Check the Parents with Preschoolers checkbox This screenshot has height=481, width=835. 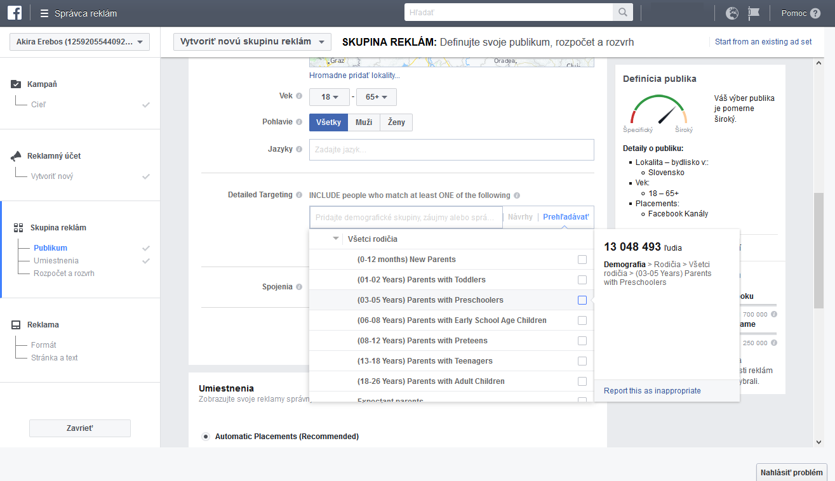coord(582,300)
